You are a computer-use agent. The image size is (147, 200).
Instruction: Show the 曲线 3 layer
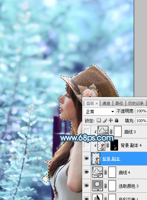(87, 131)
